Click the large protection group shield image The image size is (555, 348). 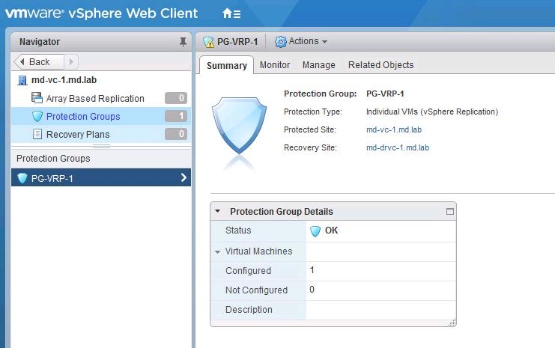(x=239, y=126)
